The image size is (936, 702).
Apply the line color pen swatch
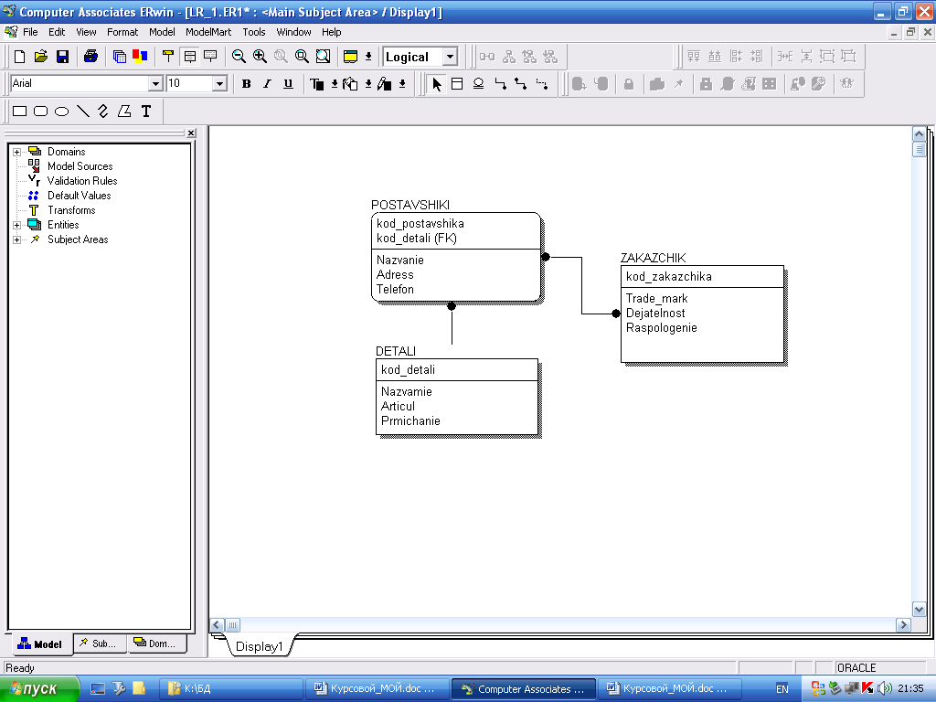pyautogui.click(x=385, y=84)
